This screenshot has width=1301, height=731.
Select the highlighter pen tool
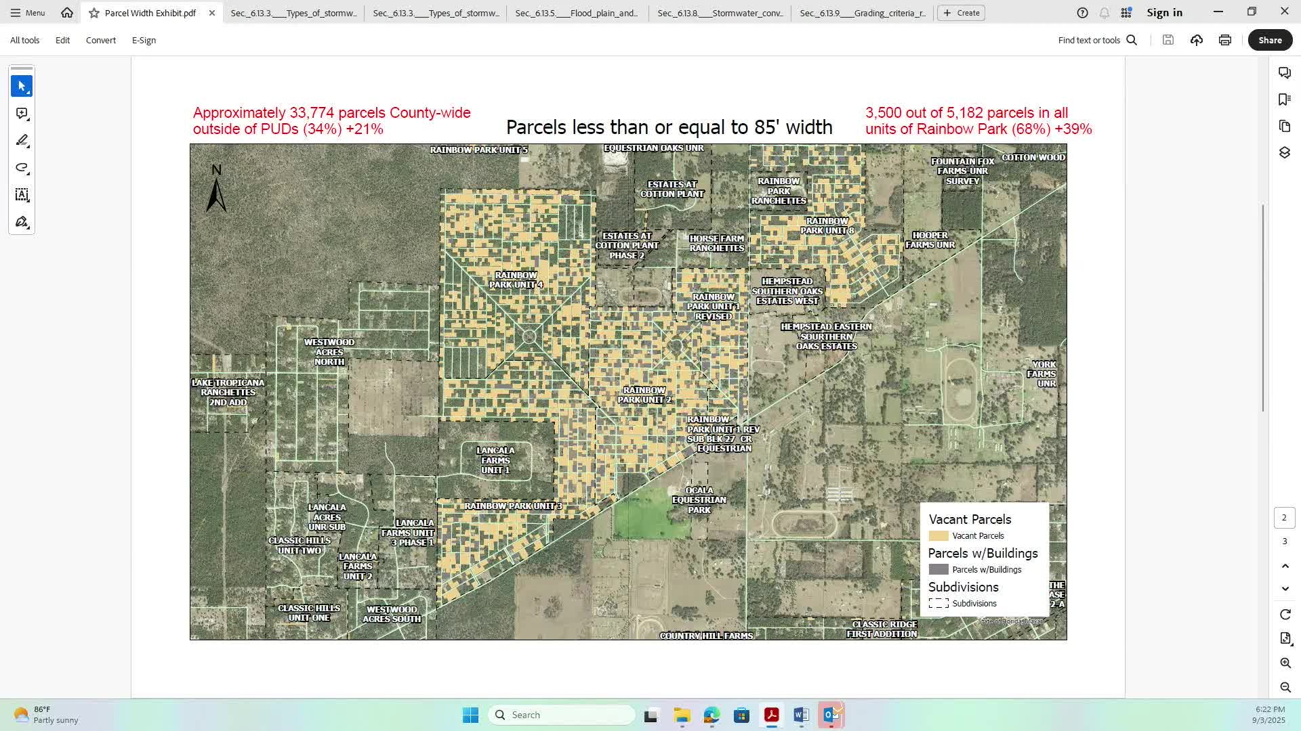(22, 141)
